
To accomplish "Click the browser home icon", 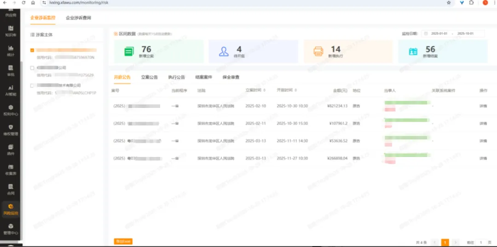I will coord(33,3).
